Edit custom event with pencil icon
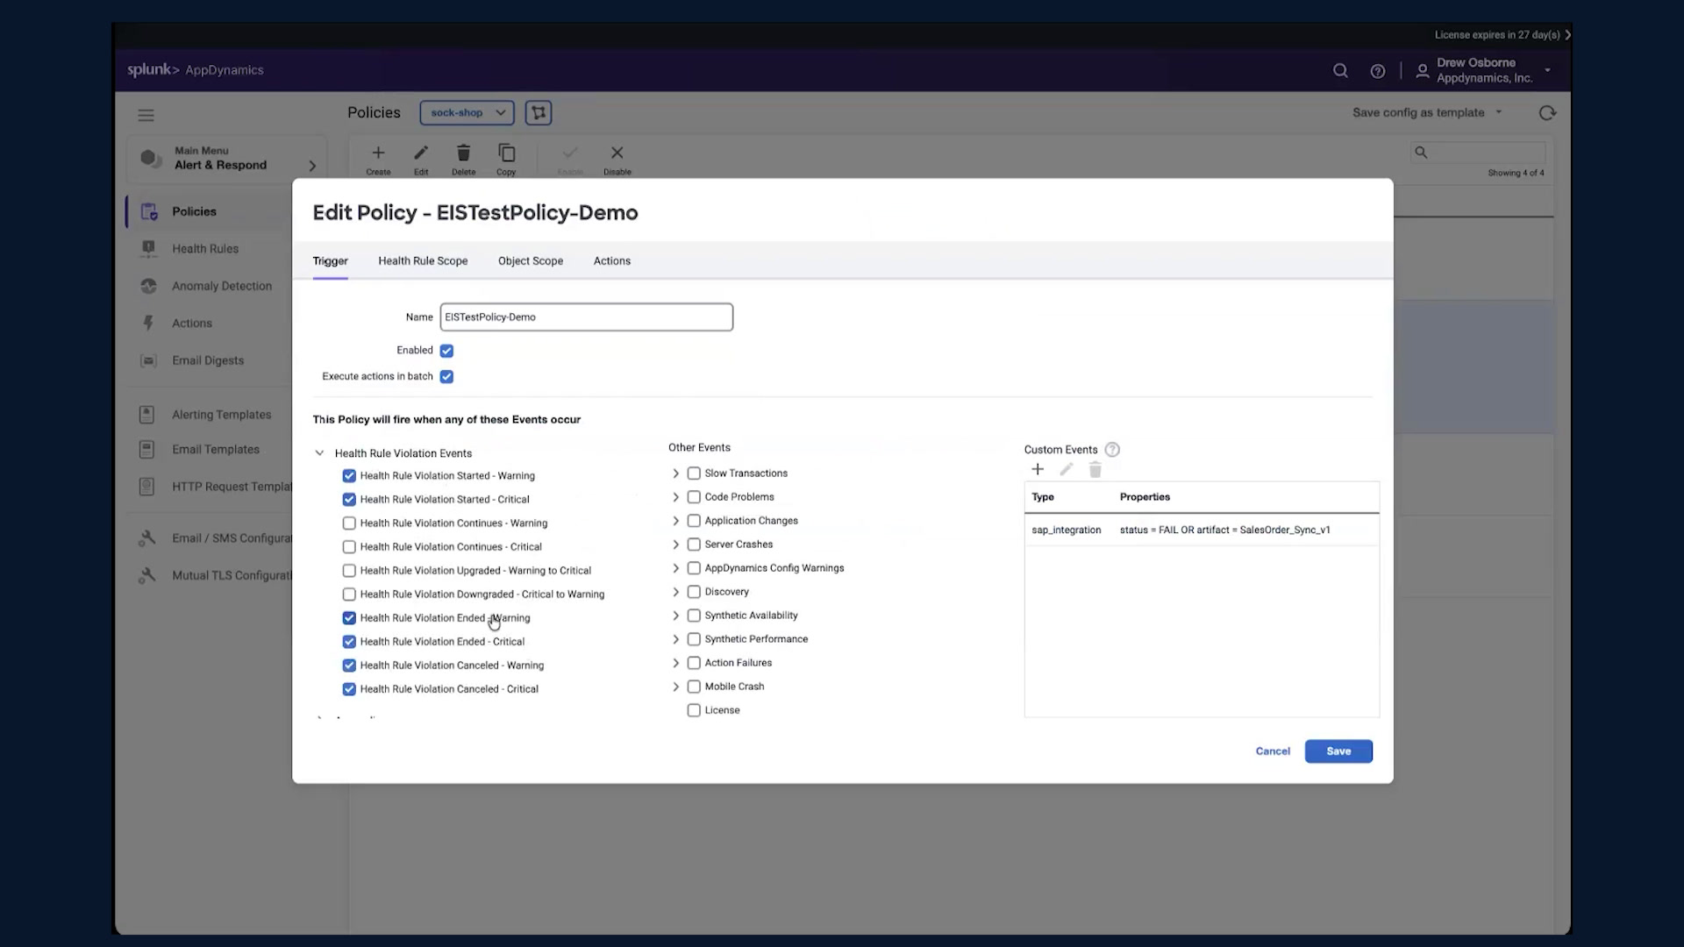The image size is (1684, 947). (1067, 470)
